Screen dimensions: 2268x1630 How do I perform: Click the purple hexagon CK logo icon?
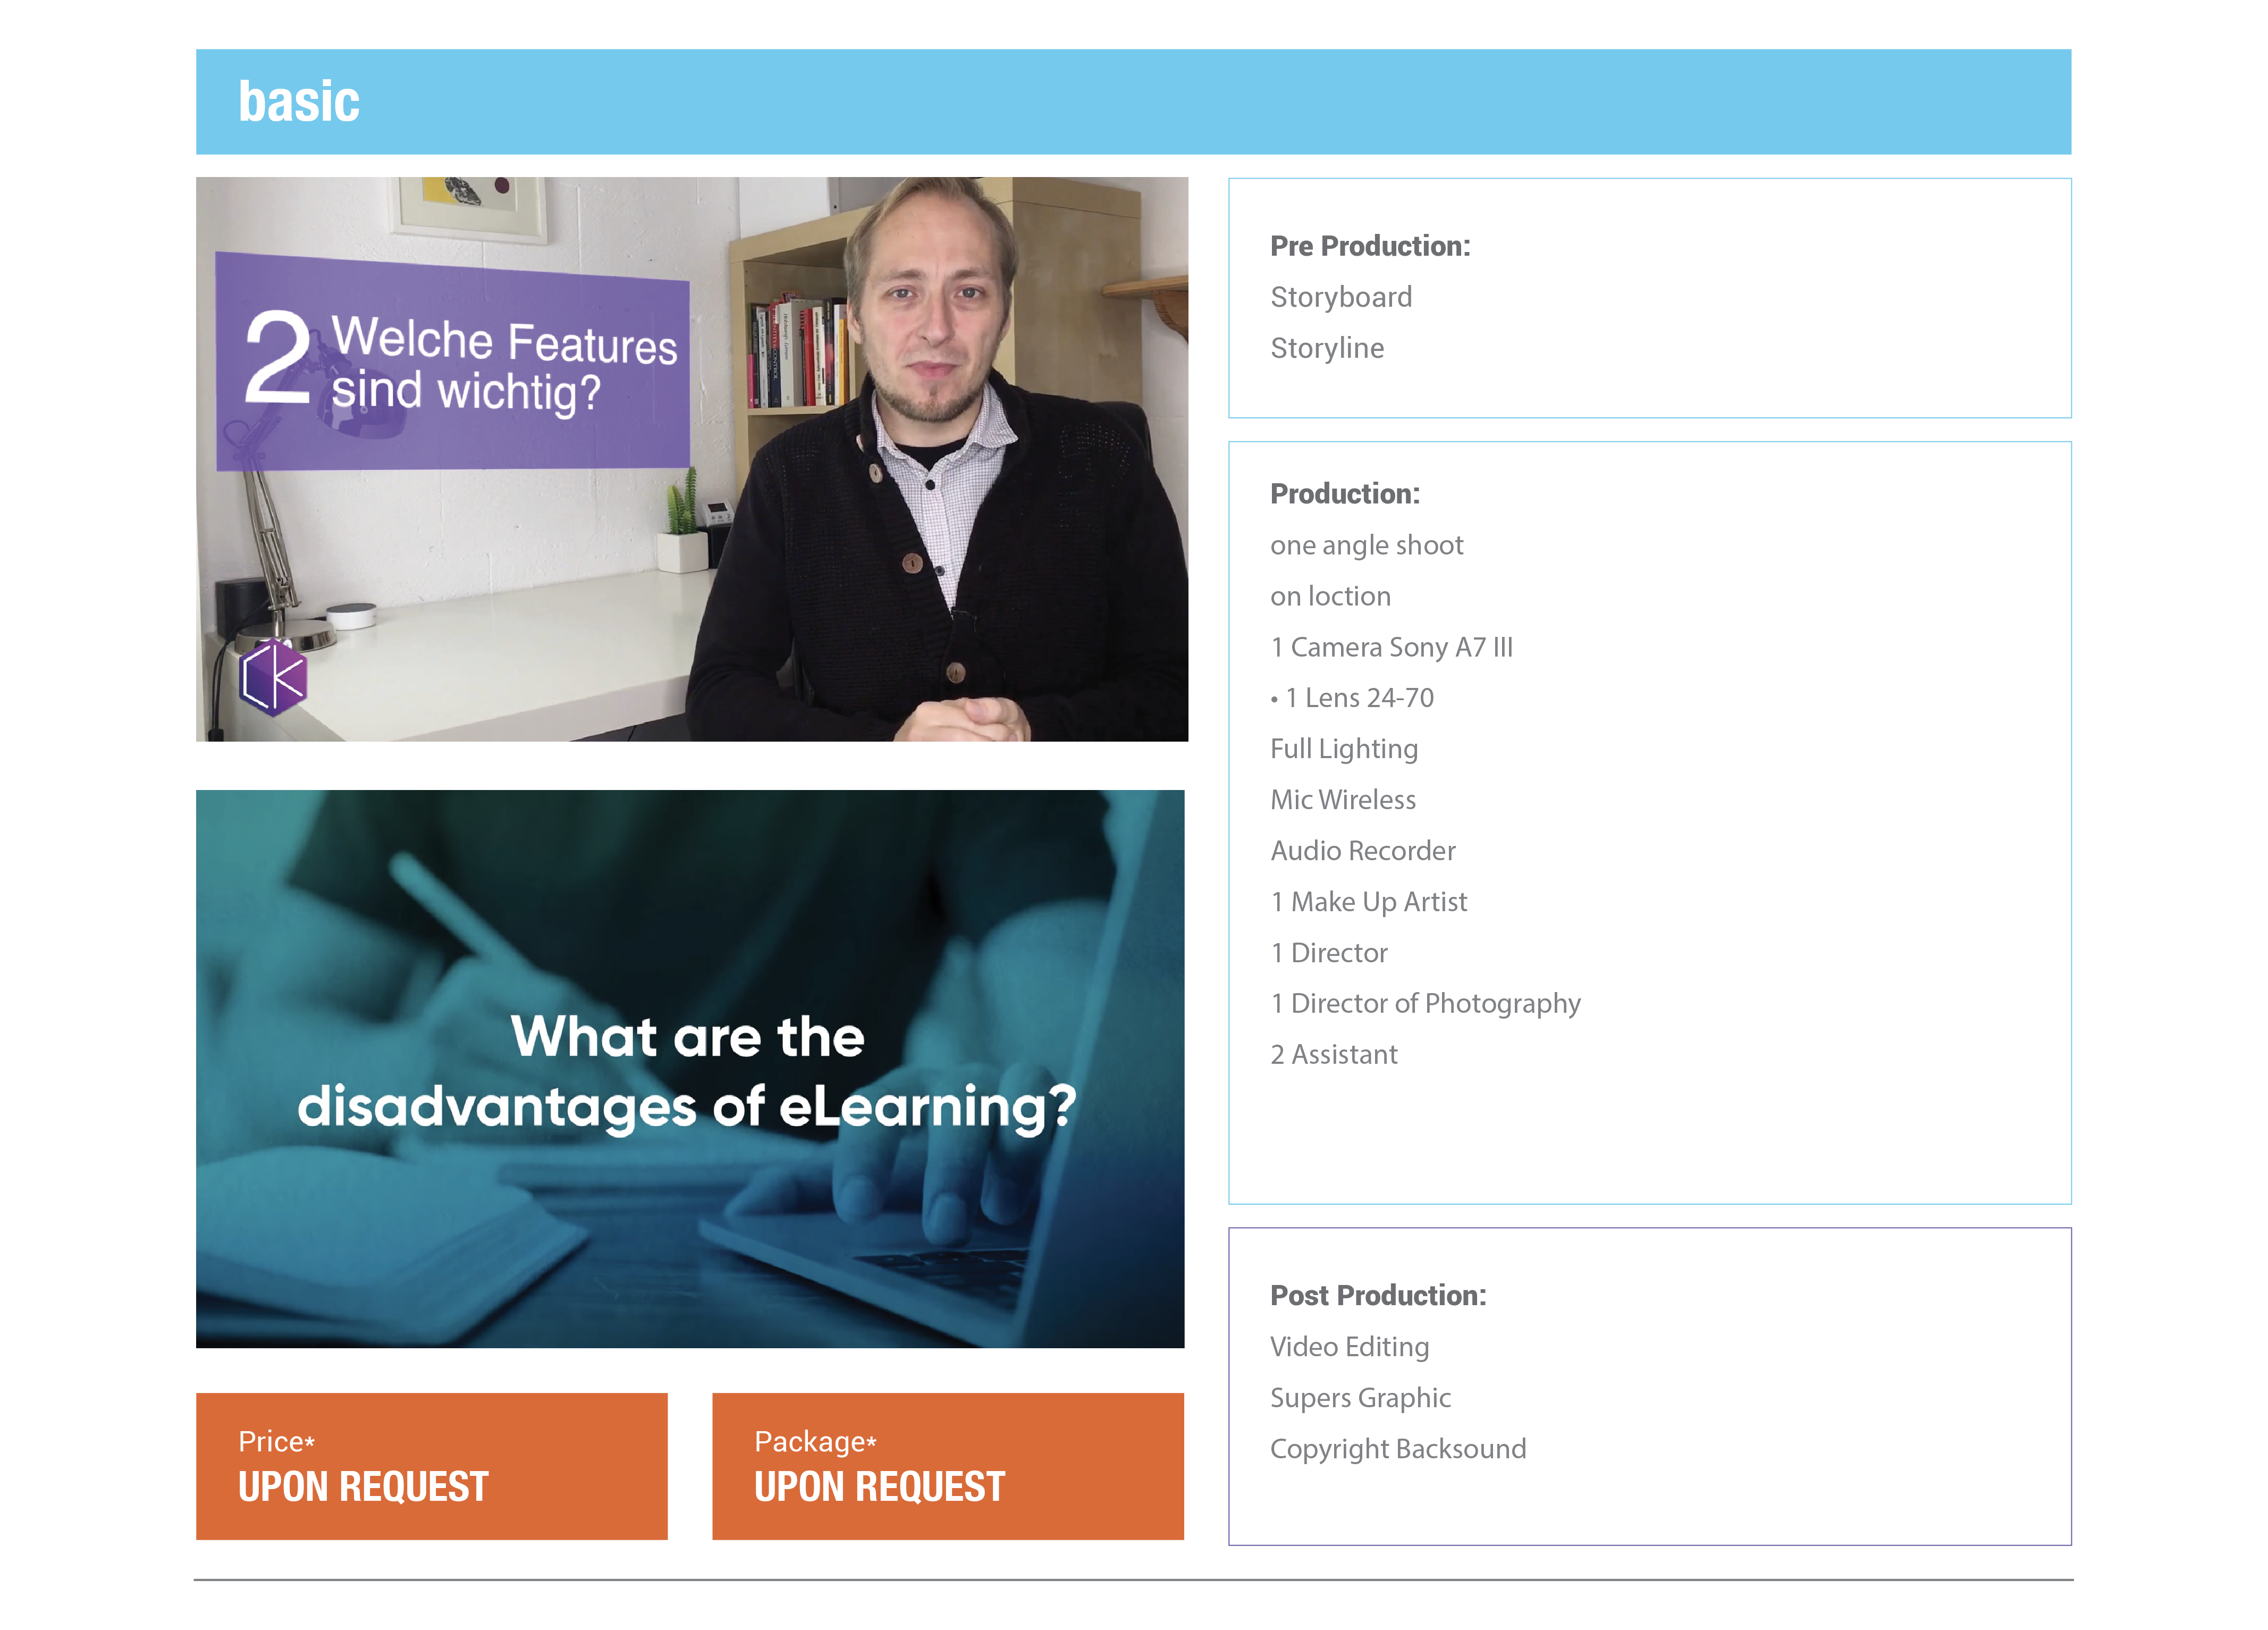click(x=274, y=677)
